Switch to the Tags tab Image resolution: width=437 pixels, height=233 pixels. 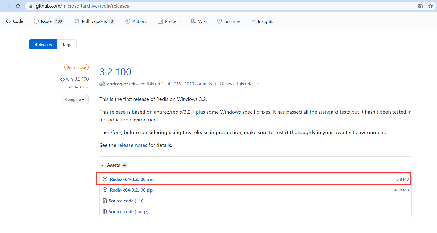(67, 44)
